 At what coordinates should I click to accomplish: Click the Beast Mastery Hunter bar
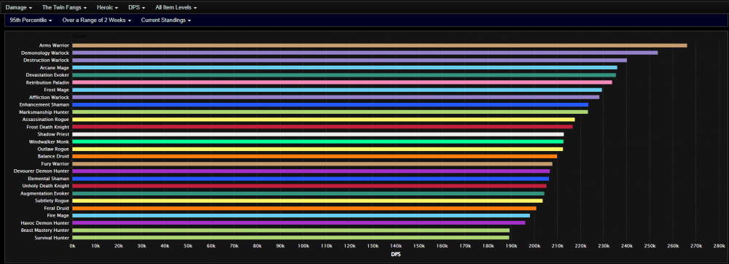(291, 230)
